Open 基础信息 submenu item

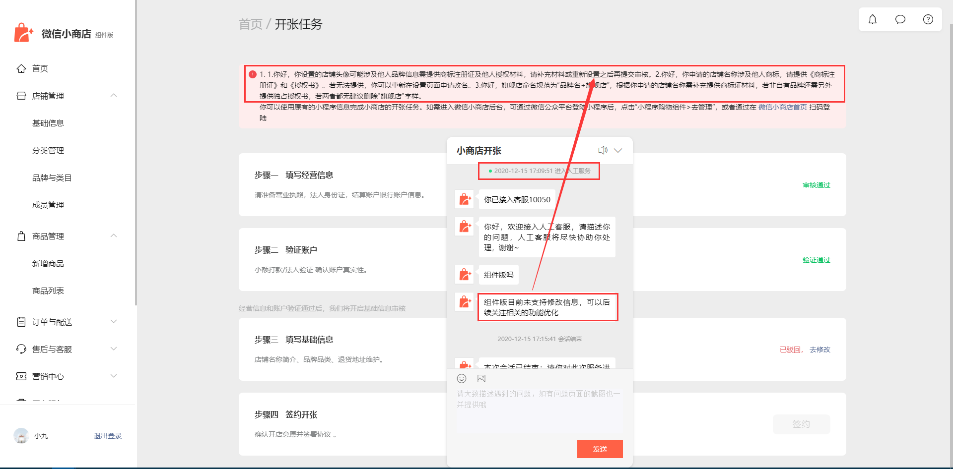pyautogui.click(x=48, y=123)
